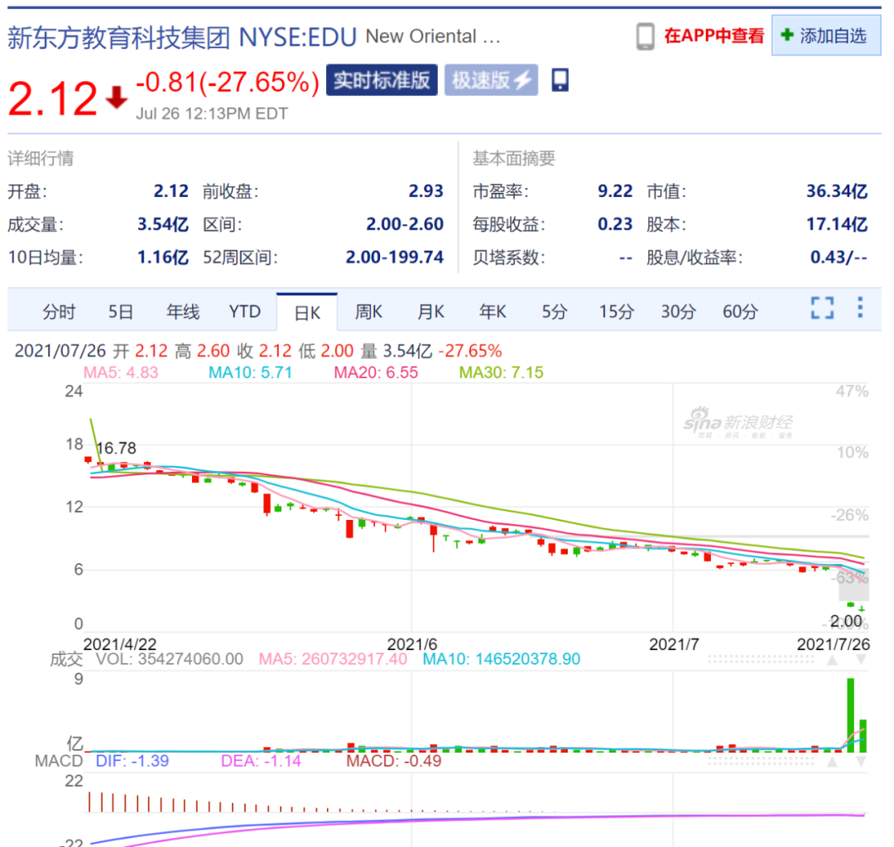Switch to the 分时 chart tab
The height and width of the screenshot is (847, 894).
tap(59, 312)
